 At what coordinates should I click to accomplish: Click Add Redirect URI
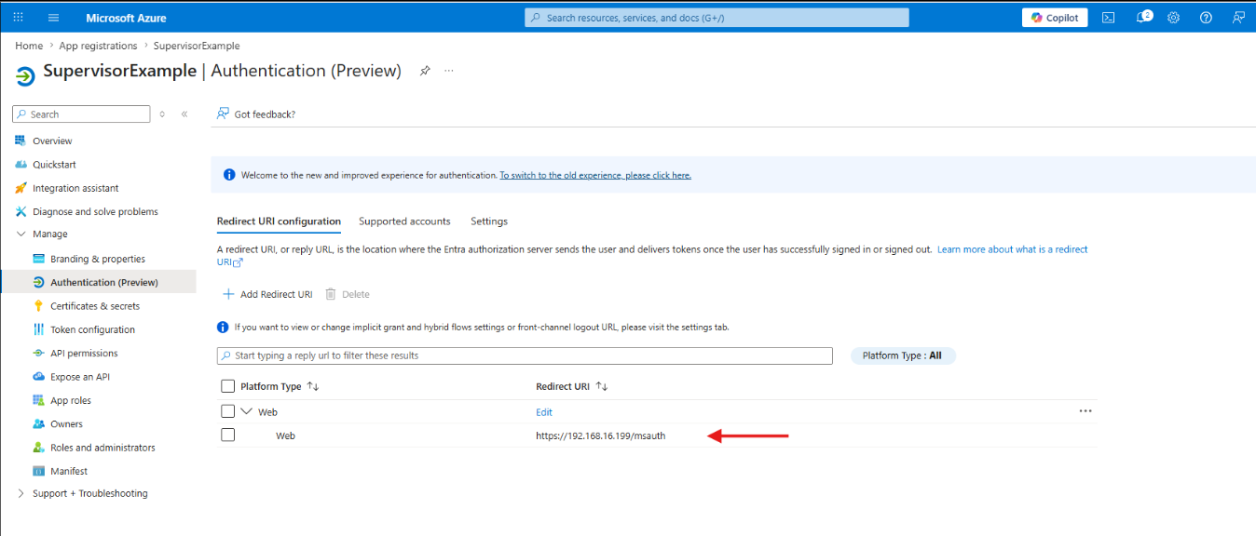coord(267,294)
